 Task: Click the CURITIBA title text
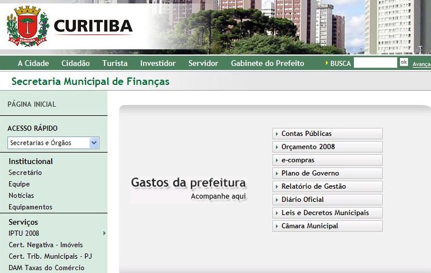click(x=93, y=26)
